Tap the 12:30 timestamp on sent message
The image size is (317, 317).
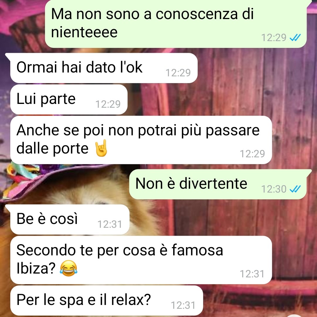(x=274, y=189)
